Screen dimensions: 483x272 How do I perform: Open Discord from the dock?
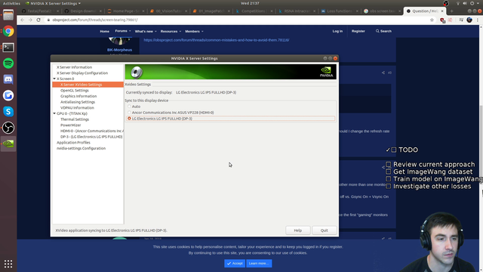(8, 79)
